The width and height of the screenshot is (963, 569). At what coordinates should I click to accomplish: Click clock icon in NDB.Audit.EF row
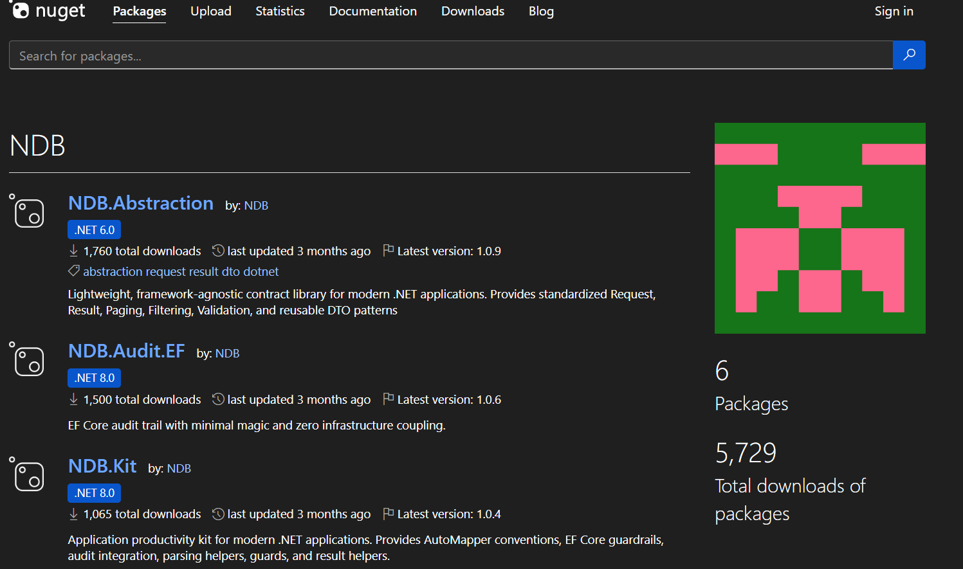click(x=218, y=399)
